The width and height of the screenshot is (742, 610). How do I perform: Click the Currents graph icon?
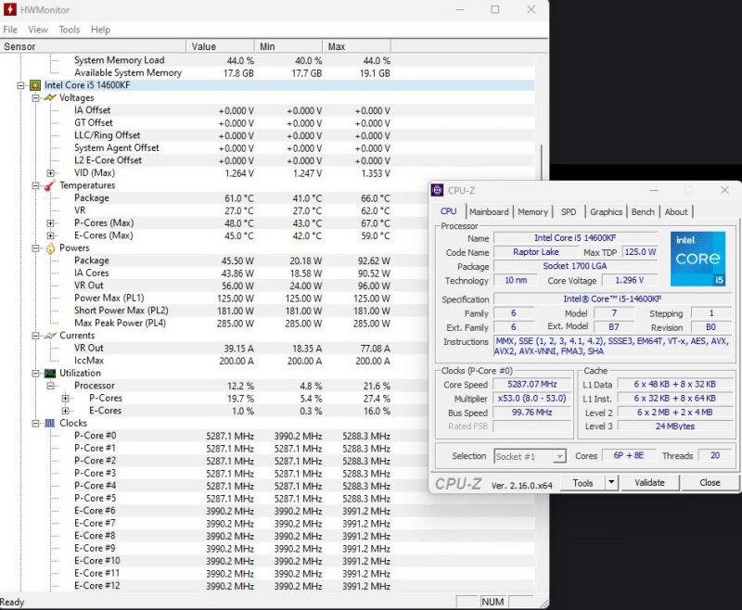pyautogui.click(x=50, y=336)
